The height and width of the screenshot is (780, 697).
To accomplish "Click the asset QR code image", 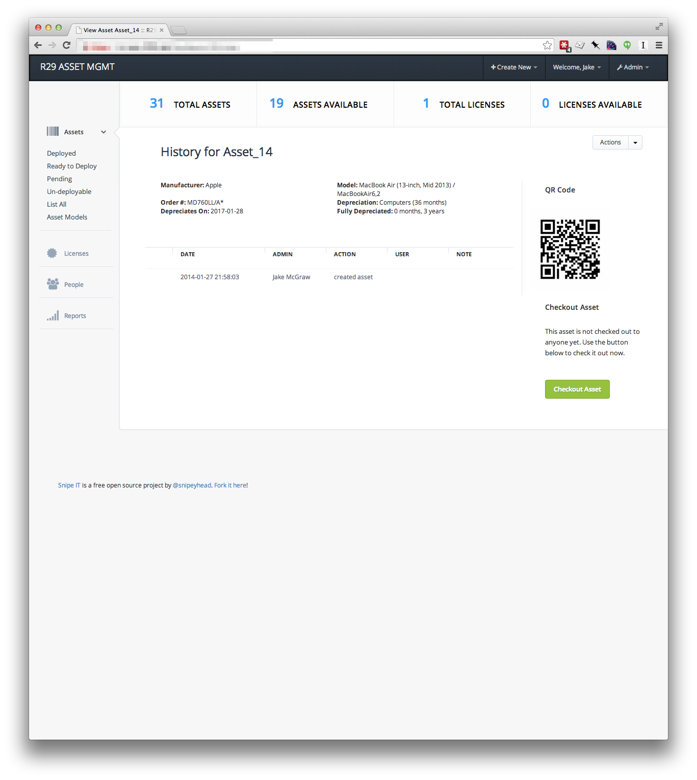I will click(570, 249).
